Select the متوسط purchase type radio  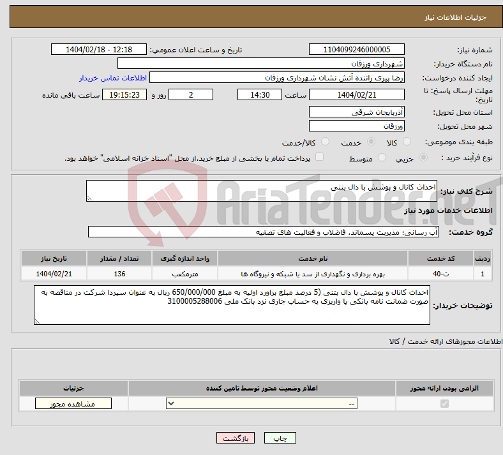382,158
